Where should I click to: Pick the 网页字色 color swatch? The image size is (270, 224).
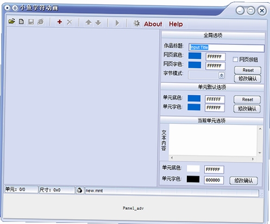coord(194,65)
